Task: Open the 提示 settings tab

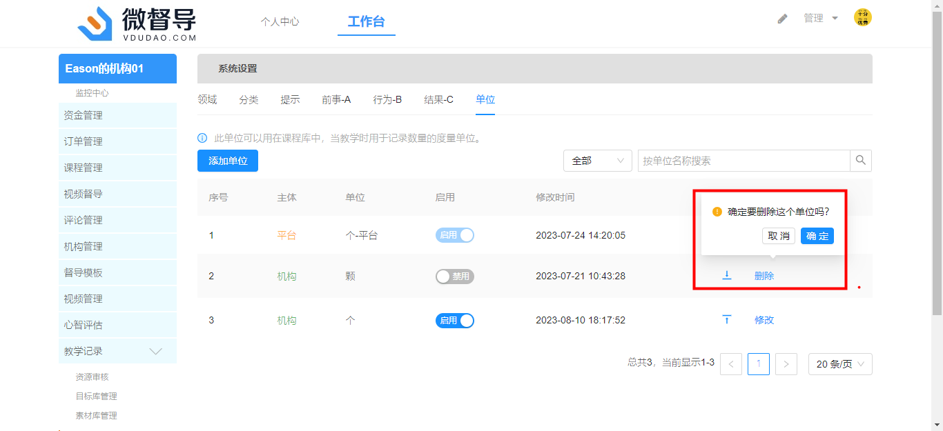Action: pyautogui.click(x=290, y=99)
